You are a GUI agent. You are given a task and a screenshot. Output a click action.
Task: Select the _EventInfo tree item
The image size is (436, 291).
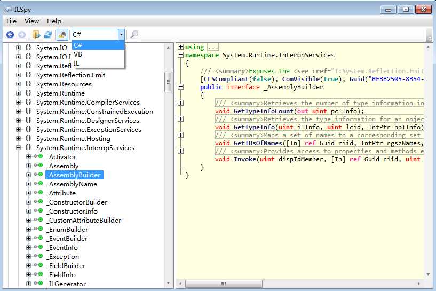62,248
